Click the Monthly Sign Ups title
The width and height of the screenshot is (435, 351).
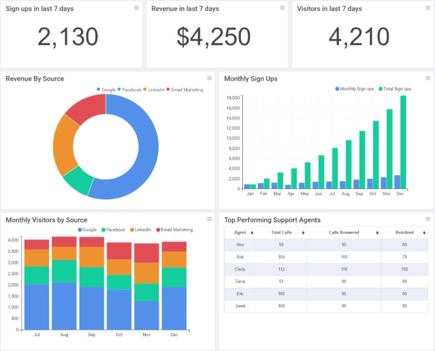(251, 78)
